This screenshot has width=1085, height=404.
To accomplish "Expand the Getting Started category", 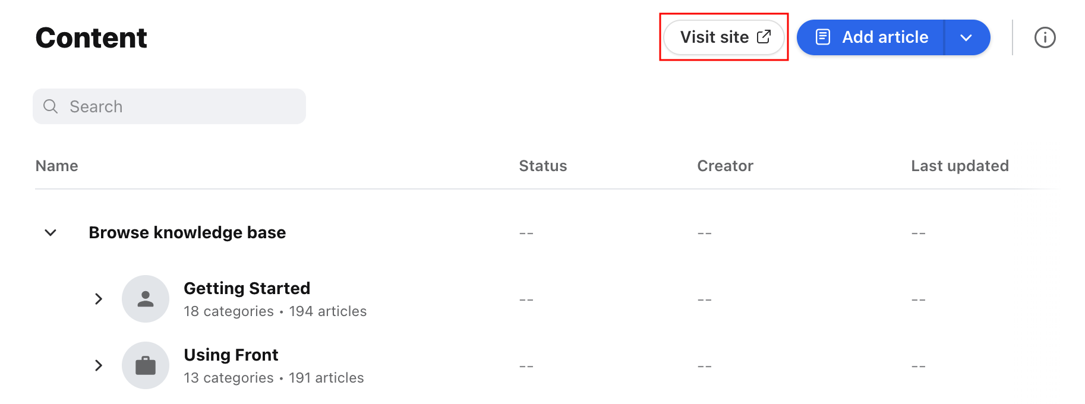I will pos(99,298).
